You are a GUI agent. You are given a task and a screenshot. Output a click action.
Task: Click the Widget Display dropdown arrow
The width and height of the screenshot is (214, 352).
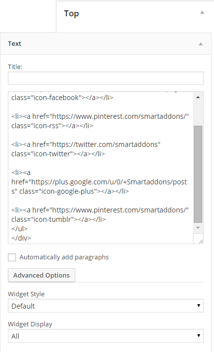click(199, 336)
